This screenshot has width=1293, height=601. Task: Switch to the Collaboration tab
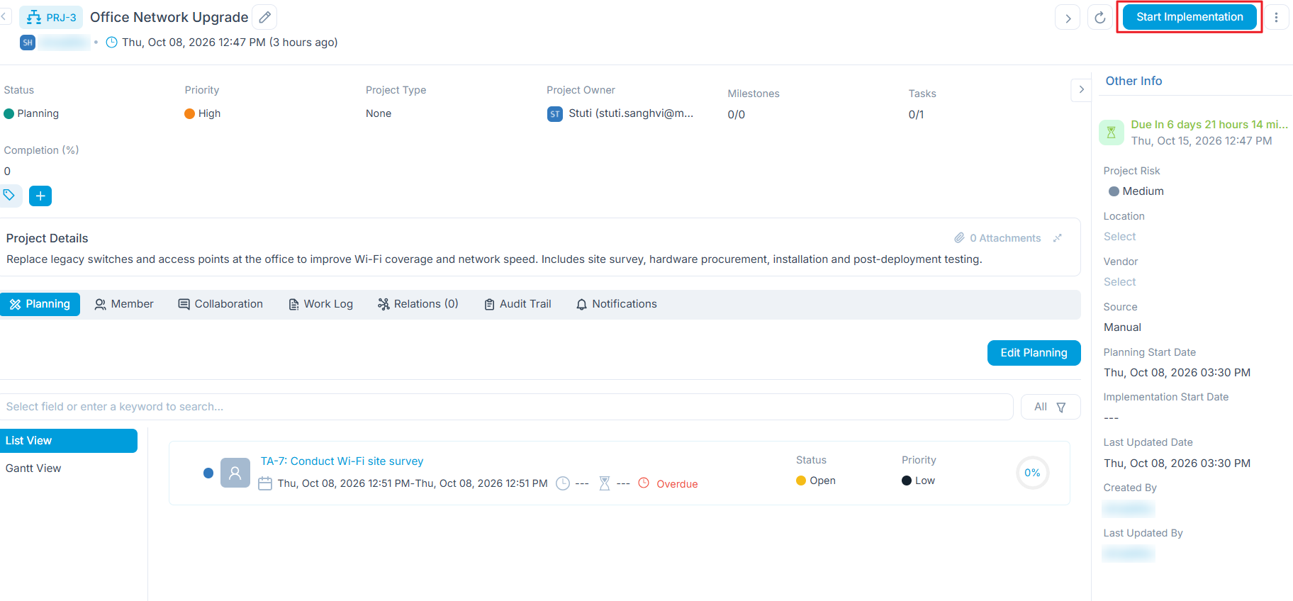click(220, 304)
